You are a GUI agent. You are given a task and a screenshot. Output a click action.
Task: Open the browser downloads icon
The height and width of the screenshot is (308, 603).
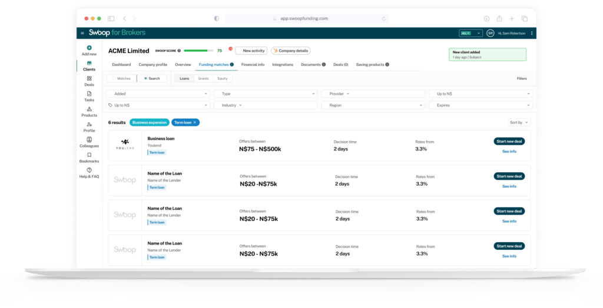point(486,18)
